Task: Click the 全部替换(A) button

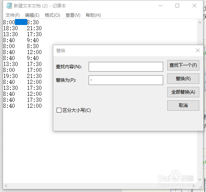Action: [x=183, y=92]
